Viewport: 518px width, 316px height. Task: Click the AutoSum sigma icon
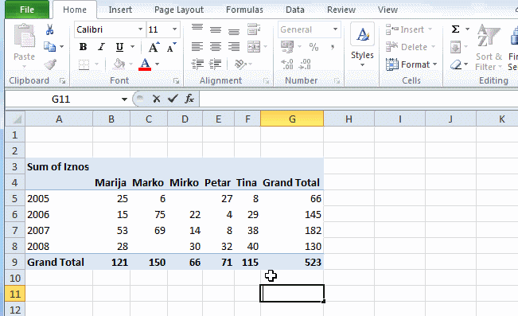[456, 29]
